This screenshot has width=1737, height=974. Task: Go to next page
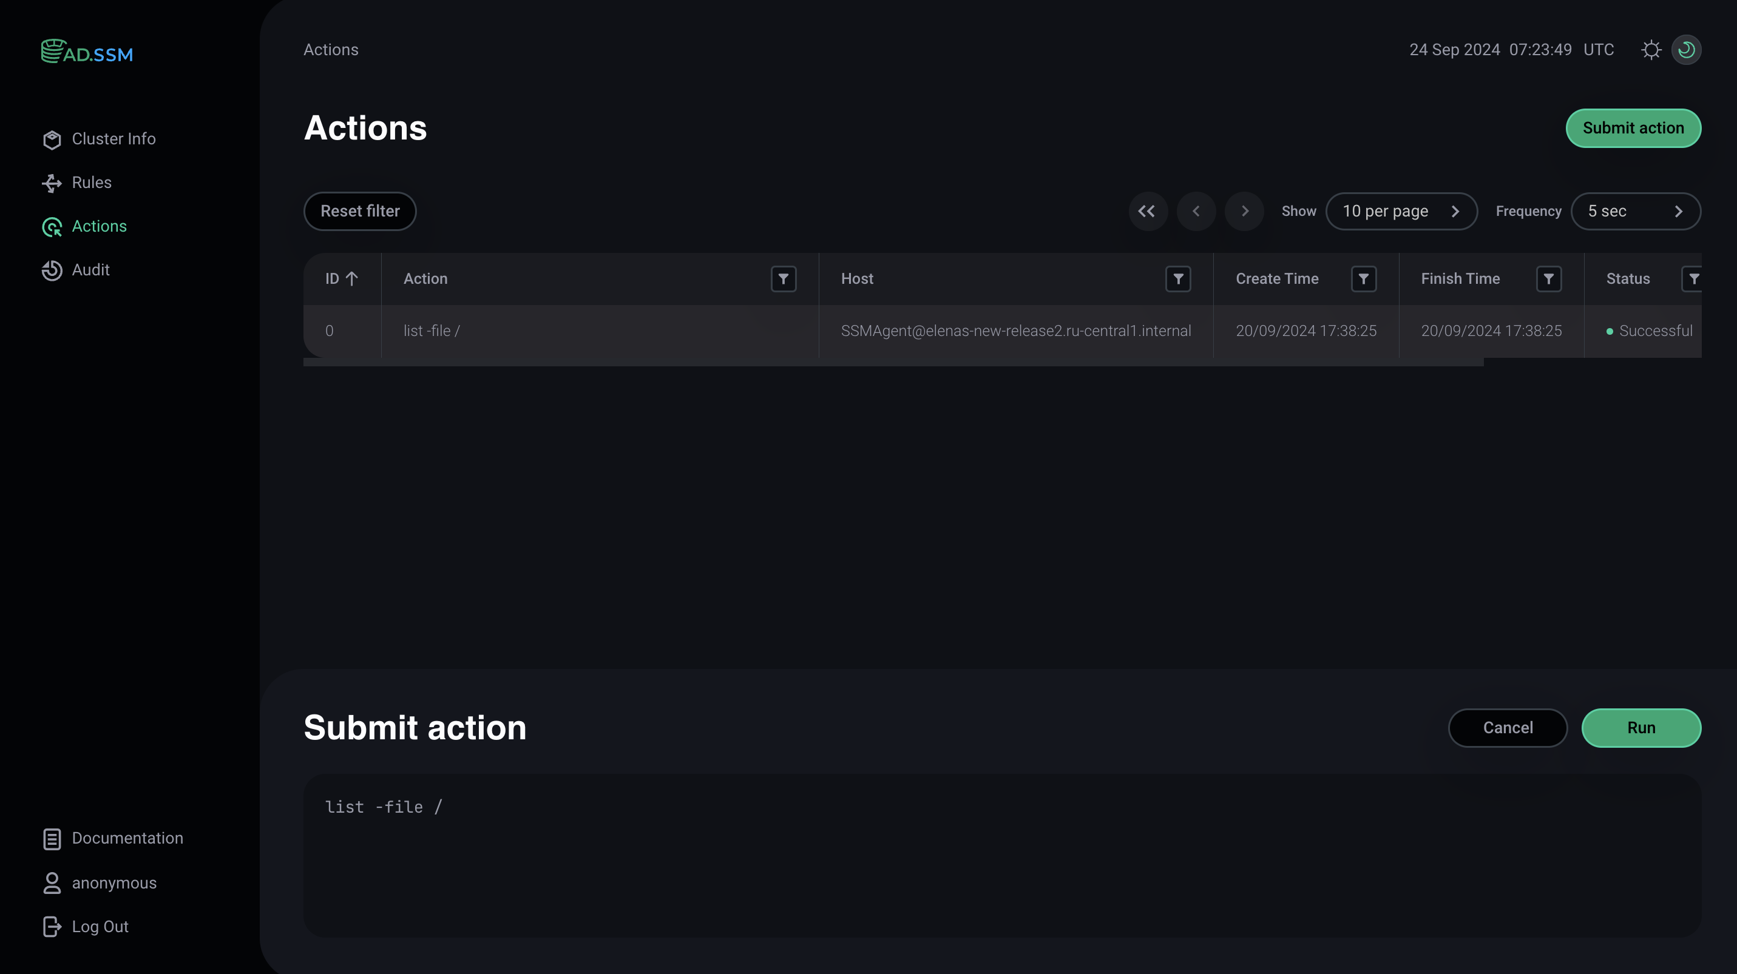(x=1244, y=212)
